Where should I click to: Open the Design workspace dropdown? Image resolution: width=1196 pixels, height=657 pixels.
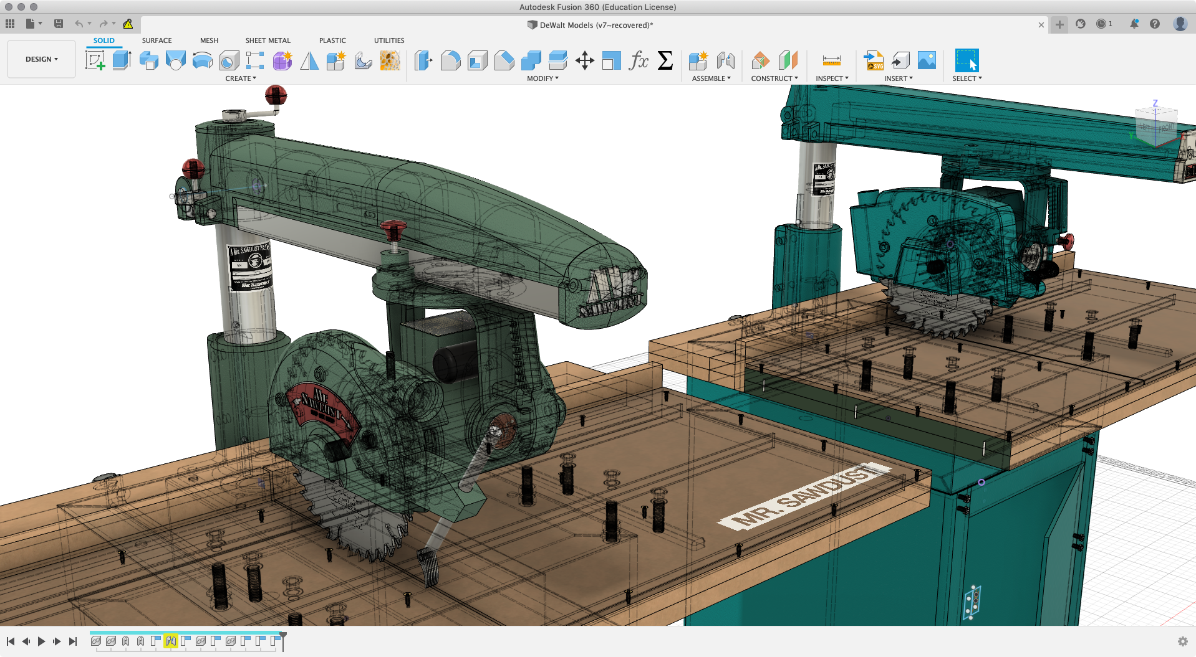click(42, 59)
